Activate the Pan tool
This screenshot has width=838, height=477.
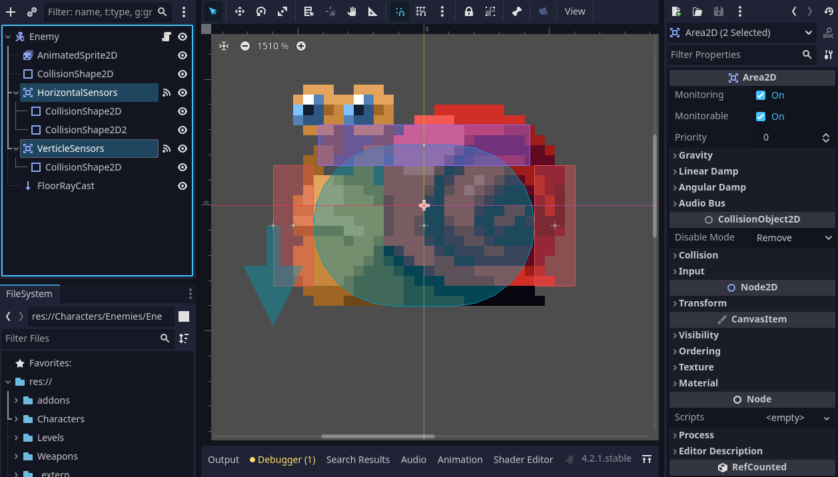click(352, 11)
